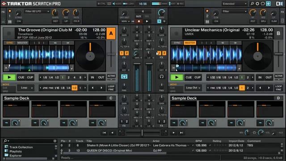Clear the browser search field X
The height and width of the screenshot is (161, 286).
(x=55, y=141)
